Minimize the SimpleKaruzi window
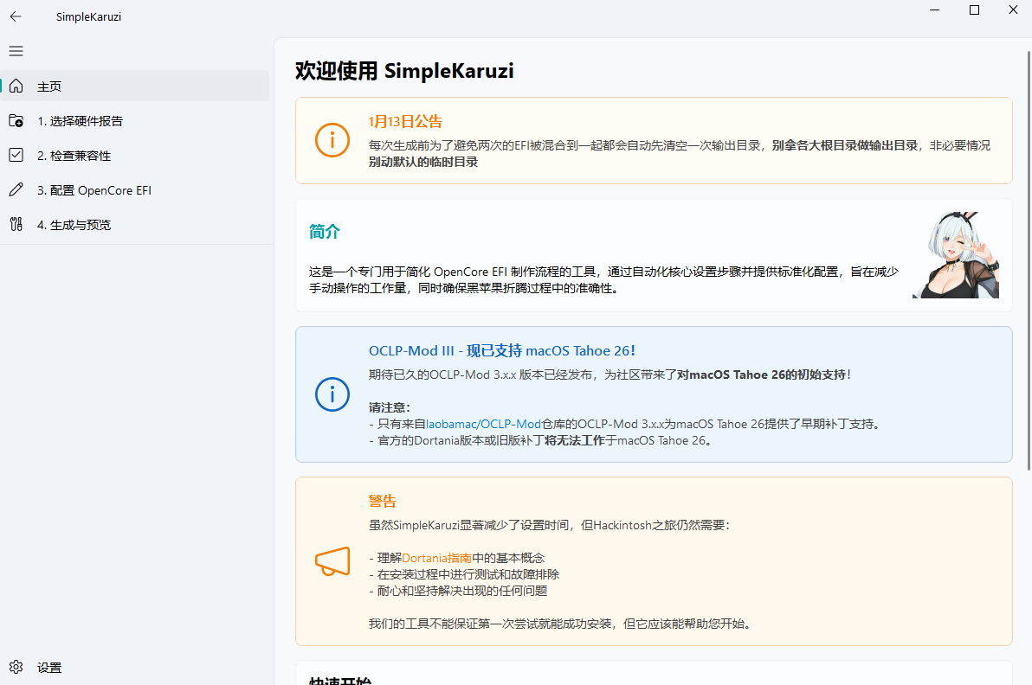Screen dimensions: 1032x685 pos(934,10)
